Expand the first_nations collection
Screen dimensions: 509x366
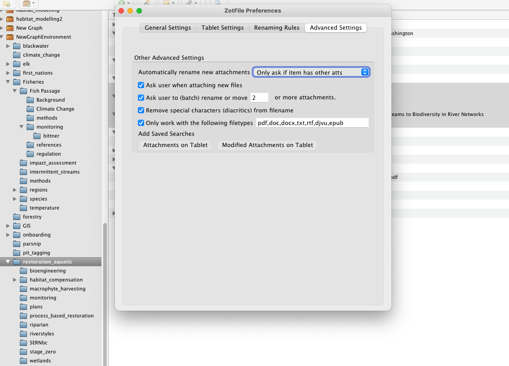click(8, 73)
